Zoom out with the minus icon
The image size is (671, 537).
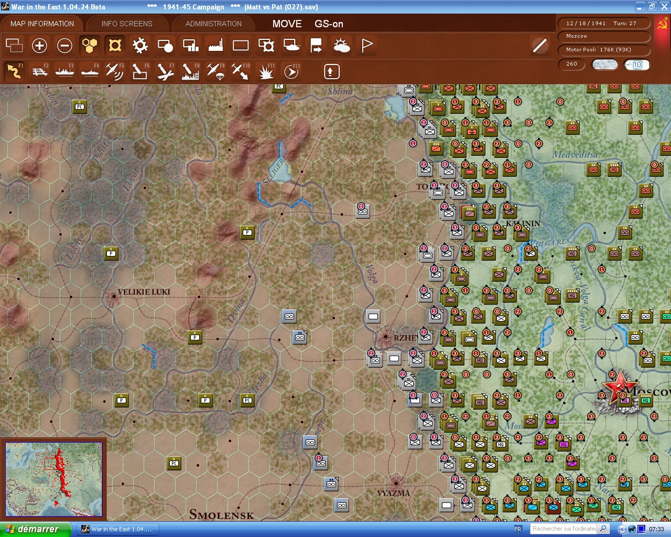pos(64,46)
